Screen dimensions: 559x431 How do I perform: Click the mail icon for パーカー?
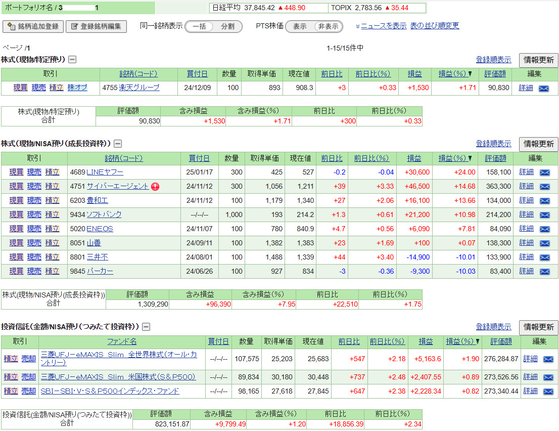(x=544, y=272)
